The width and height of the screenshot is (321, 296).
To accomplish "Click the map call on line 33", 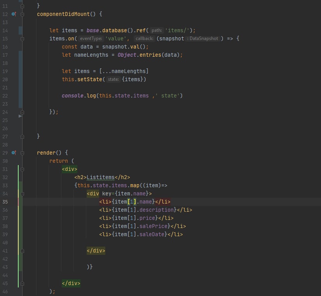I will pyautogui.click(x=135, y=186).
